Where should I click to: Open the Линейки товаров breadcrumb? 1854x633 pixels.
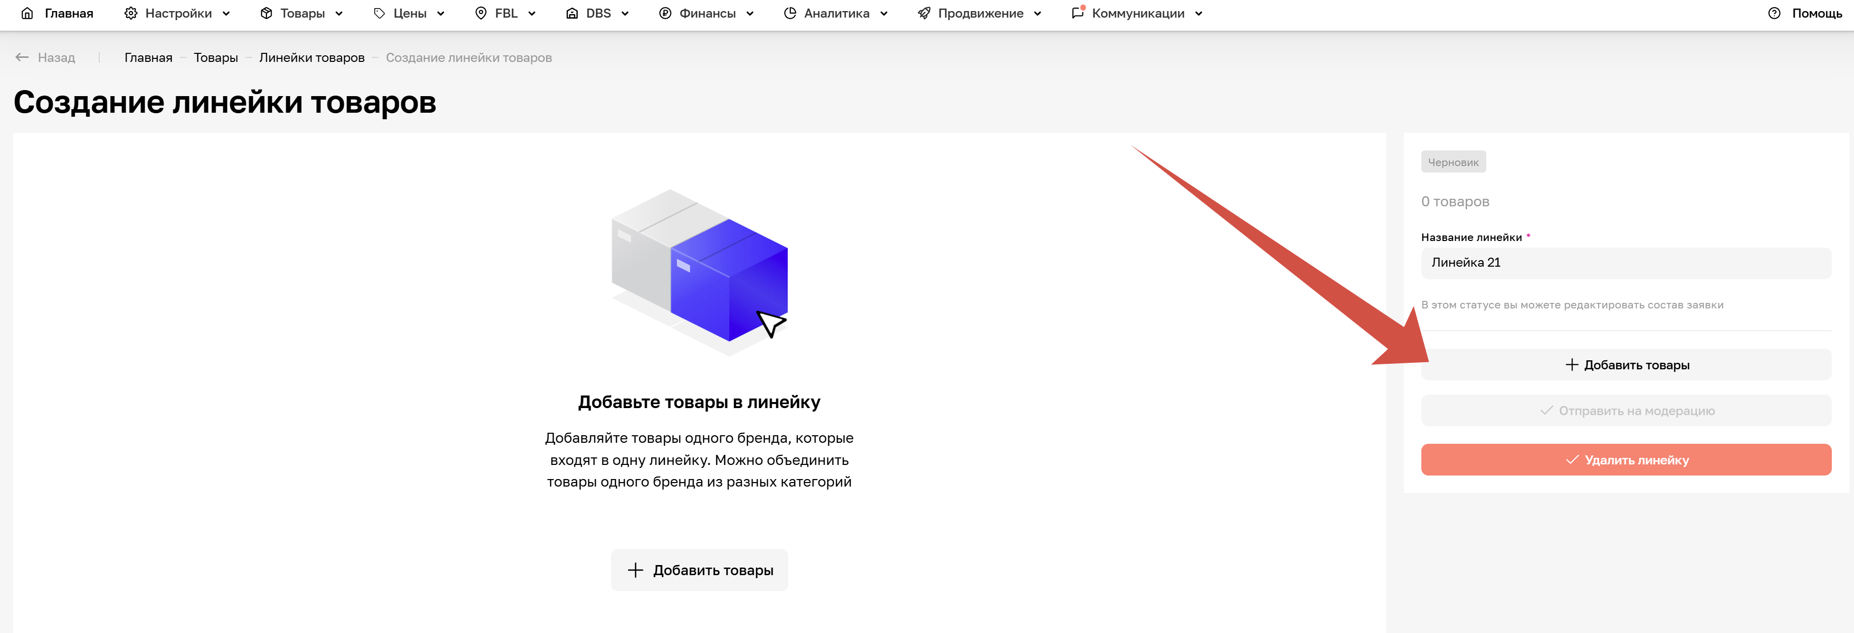(x=313, y=57)
